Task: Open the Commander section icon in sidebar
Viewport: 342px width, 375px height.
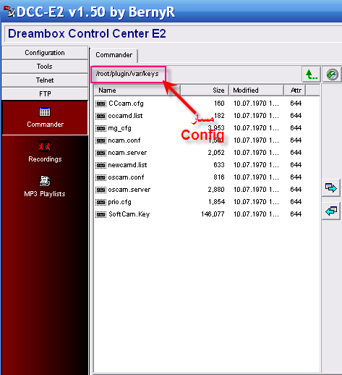Action: pos(45,112)
